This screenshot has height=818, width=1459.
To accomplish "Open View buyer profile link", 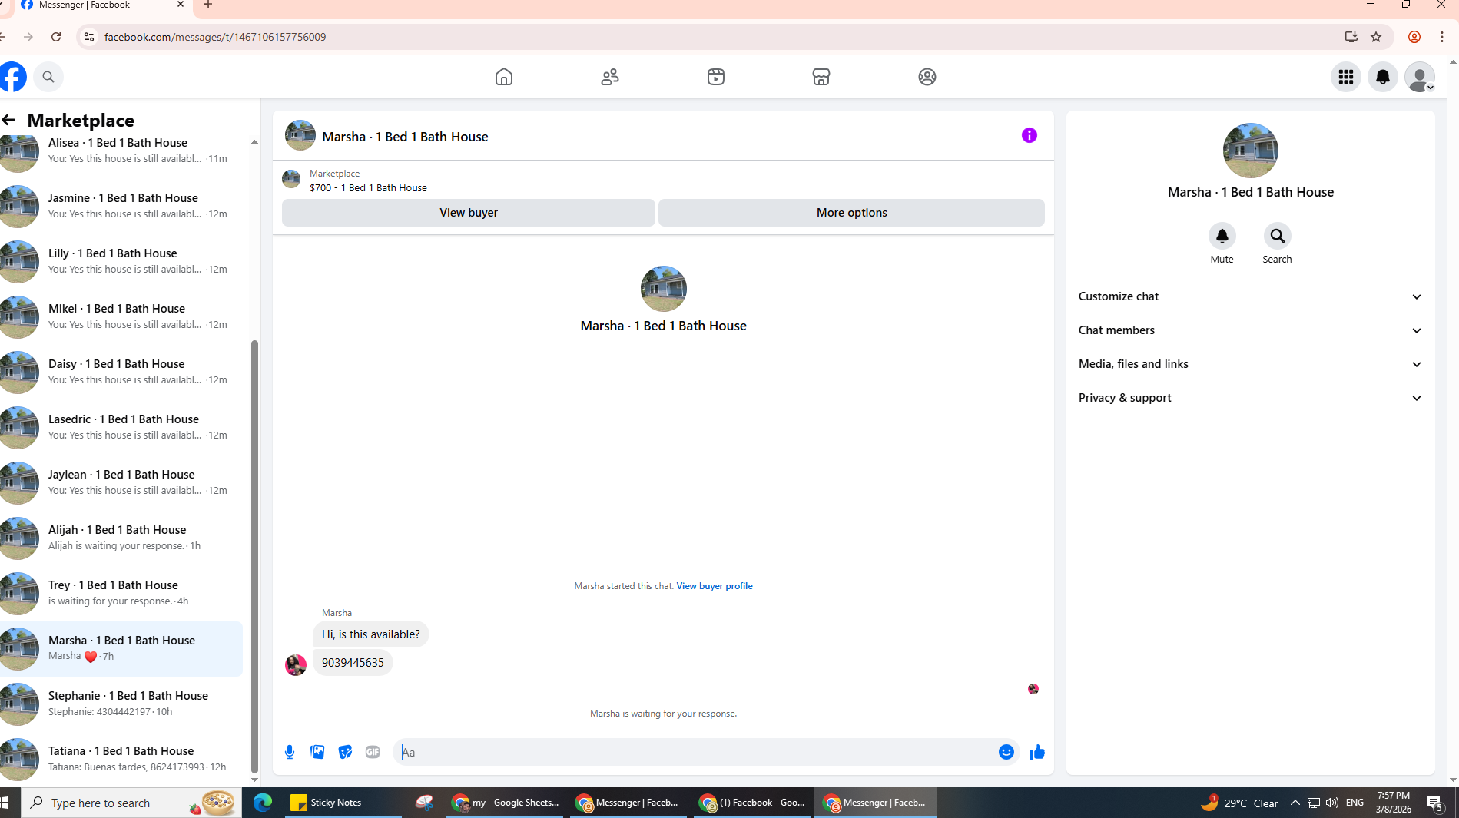I will click(x=714, y=586).
